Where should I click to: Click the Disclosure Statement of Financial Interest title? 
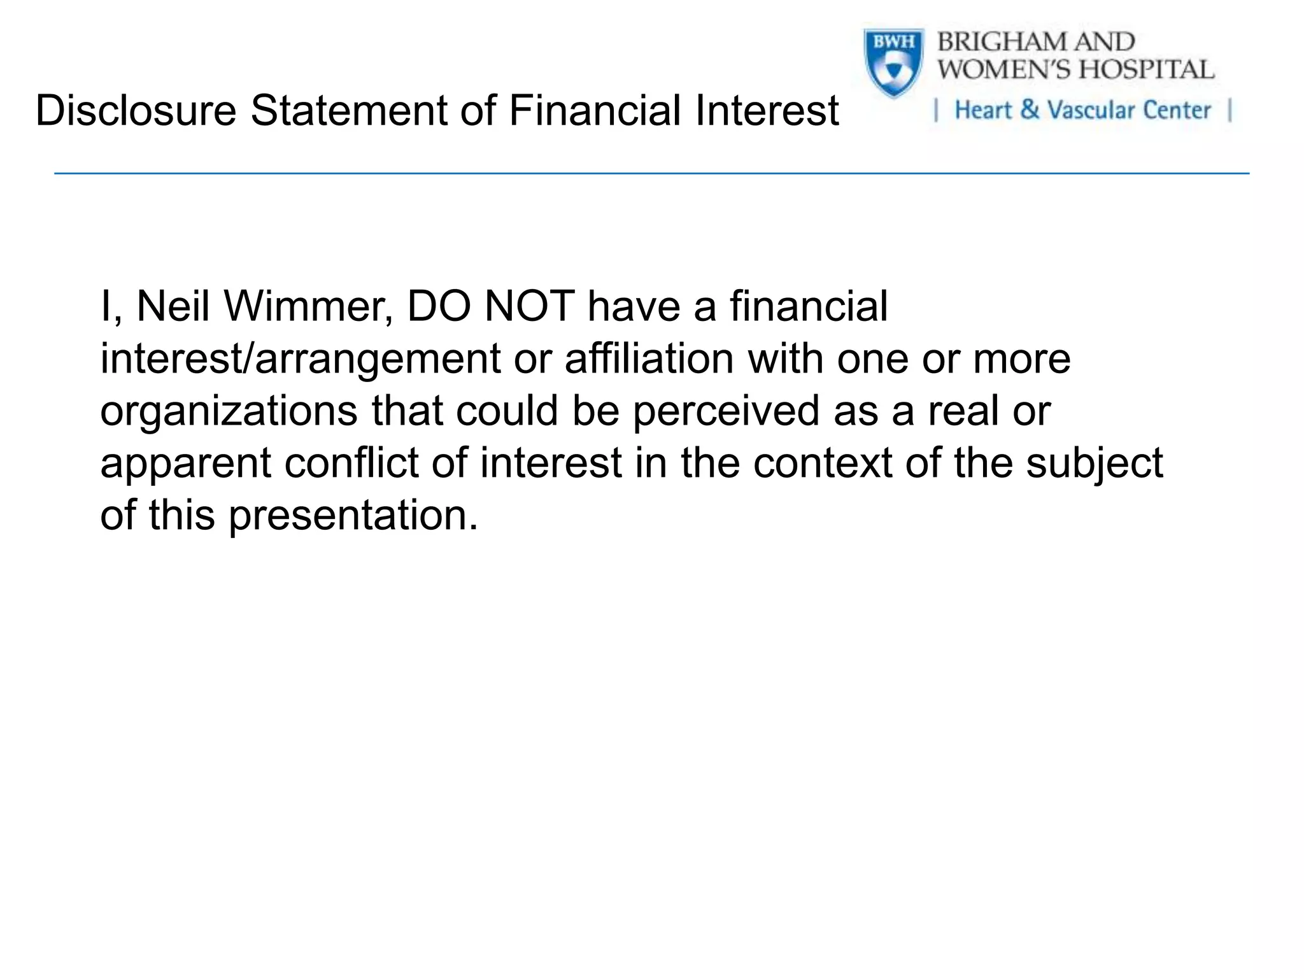(x=437, y=111)
